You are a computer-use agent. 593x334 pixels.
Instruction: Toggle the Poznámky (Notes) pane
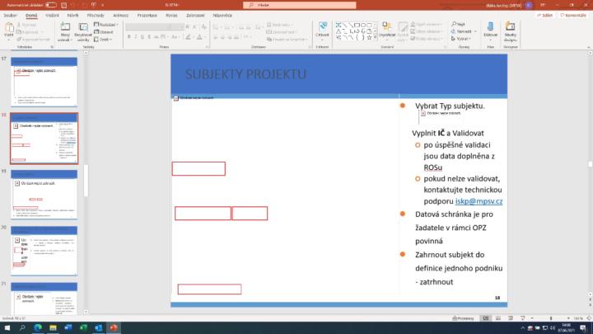pos(463,318)
